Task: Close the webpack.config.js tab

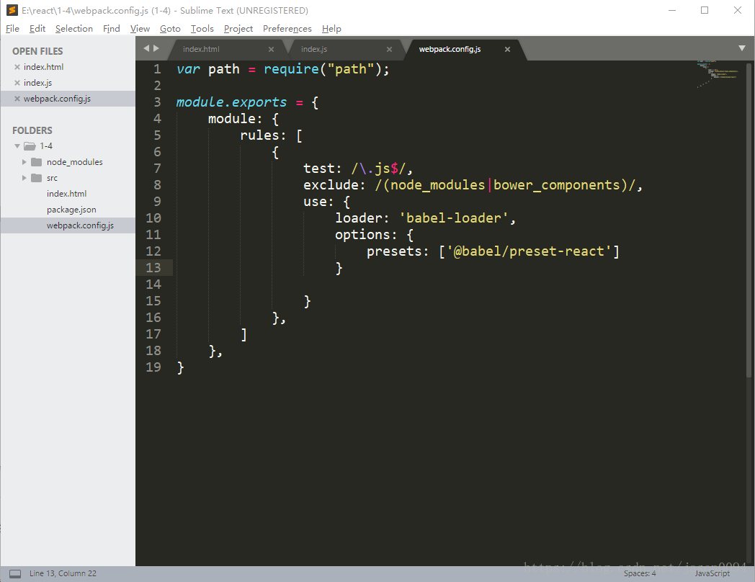Action: coord(507,49)
